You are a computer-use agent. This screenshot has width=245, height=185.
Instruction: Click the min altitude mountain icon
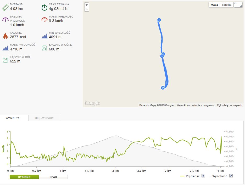(x=44, y=36)
